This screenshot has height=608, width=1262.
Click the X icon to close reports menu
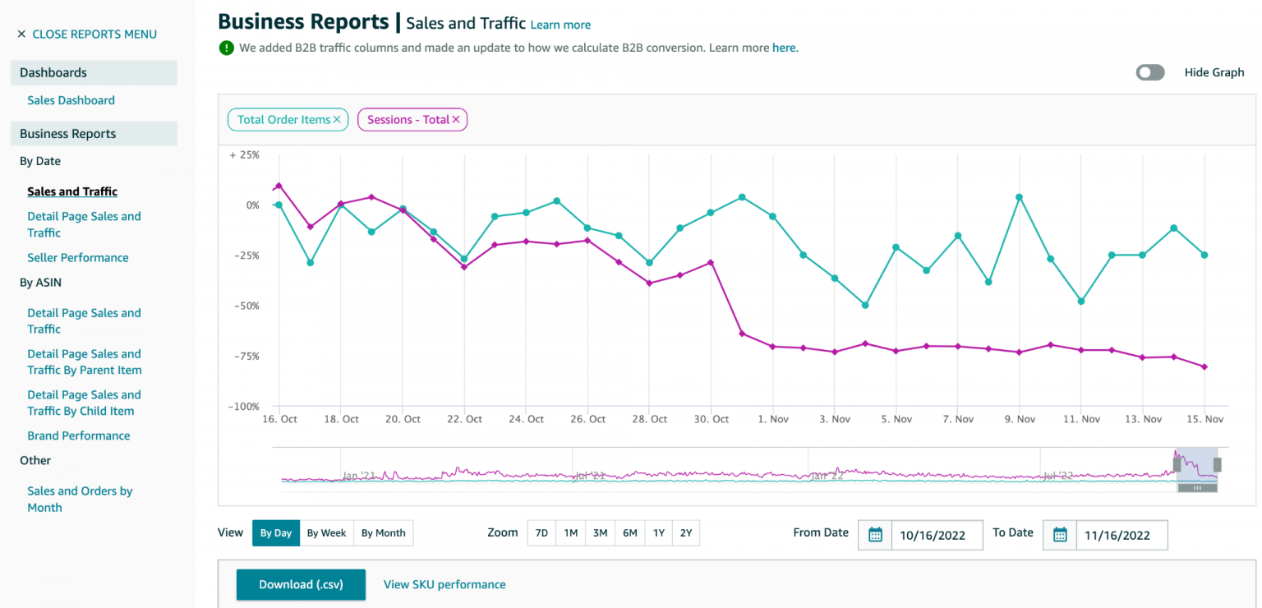click(21, 35)
